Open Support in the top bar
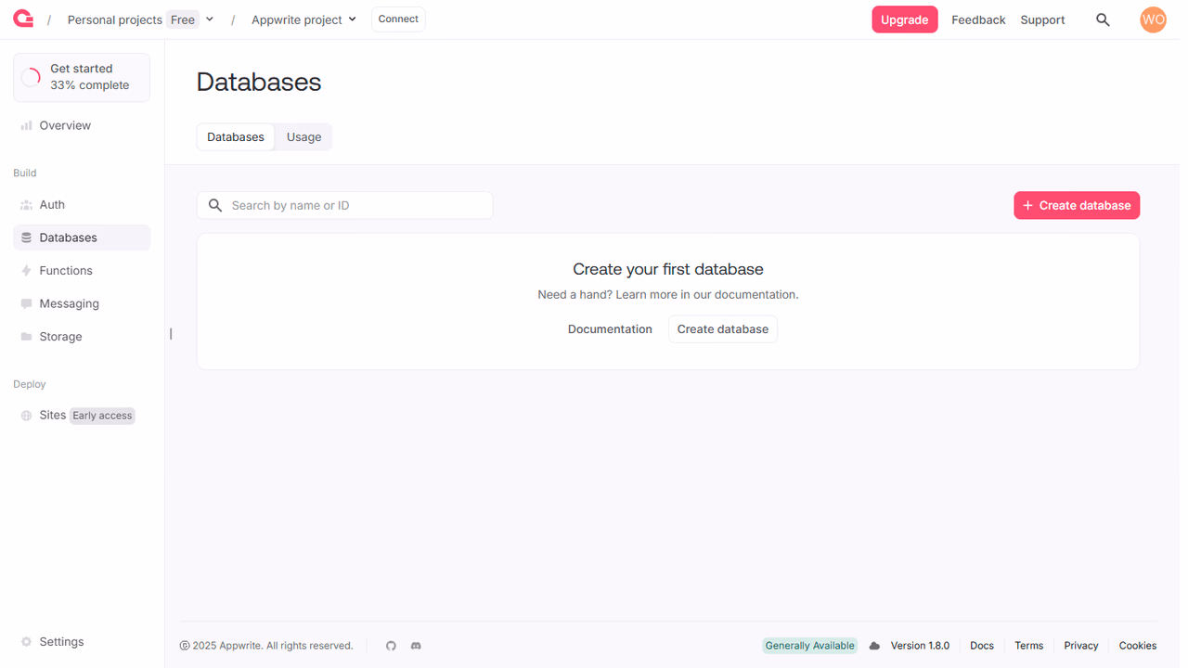Image resolution: width=1188 pixels, height=668 pixels. pos(1042,19)
